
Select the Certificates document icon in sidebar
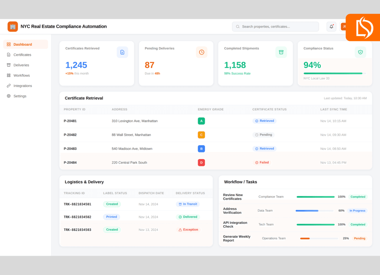click(9, 55)
